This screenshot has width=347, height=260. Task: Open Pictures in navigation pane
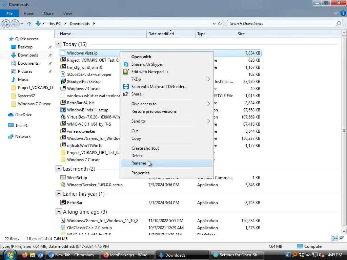pos(25,71)
